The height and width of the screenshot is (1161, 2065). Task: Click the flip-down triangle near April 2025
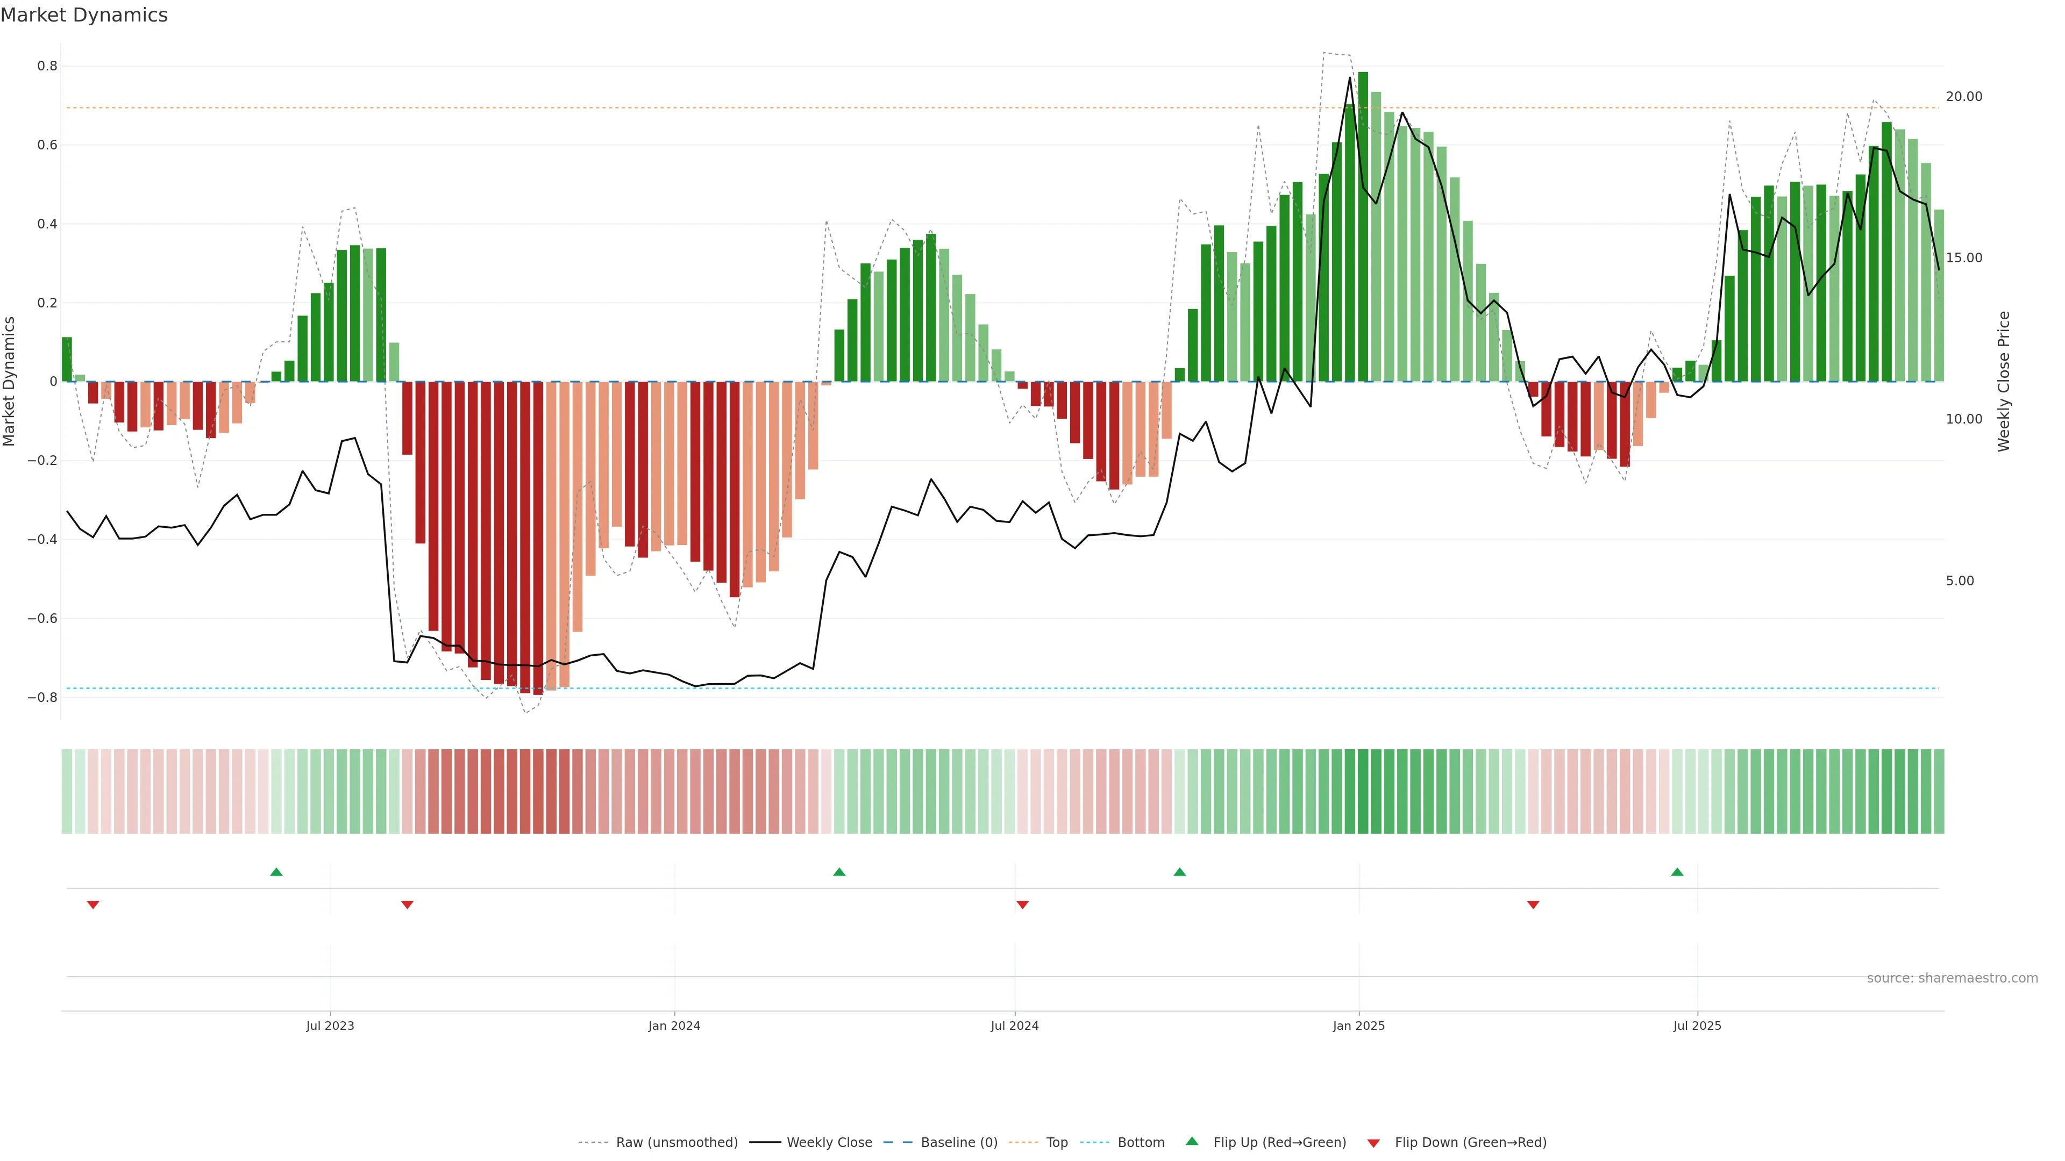pyautogui.click(x=1533, y=905)
